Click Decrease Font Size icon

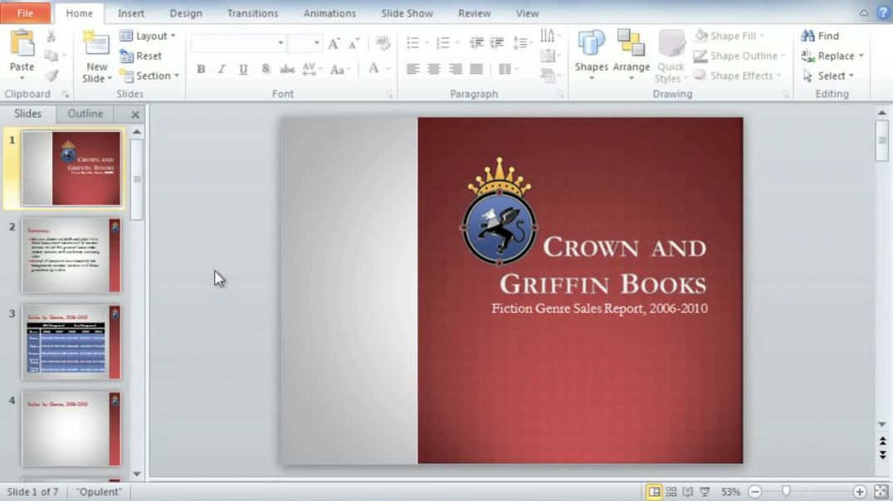[x=354, y=43]
